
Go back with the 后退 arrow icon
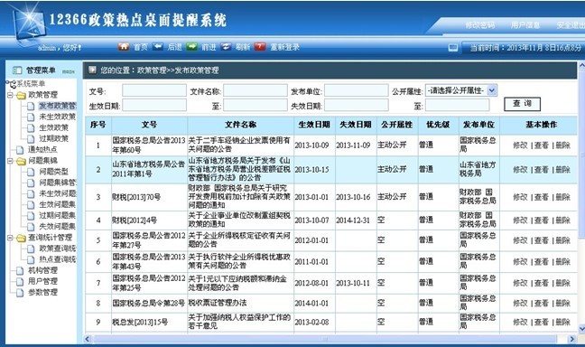(158, 47)
